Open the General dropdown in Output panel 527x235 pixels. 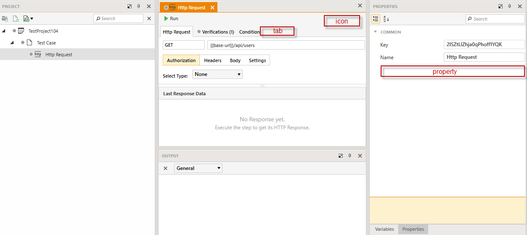point(198,168)
